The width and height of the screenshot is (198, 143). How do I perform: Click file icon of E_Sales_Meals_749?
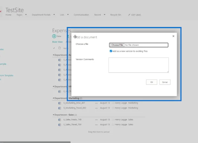click(x=60, y=120)
